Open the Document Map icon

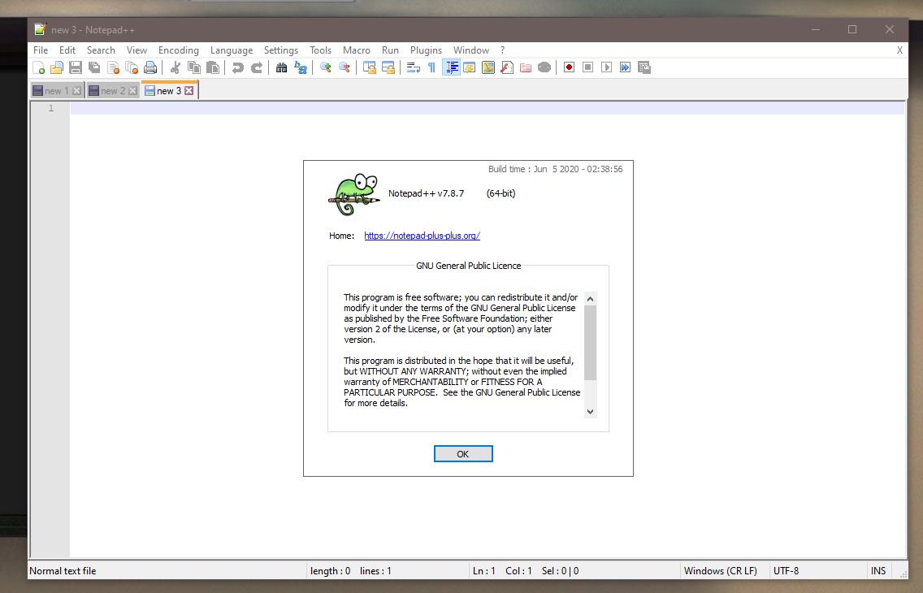click(488, 67)
